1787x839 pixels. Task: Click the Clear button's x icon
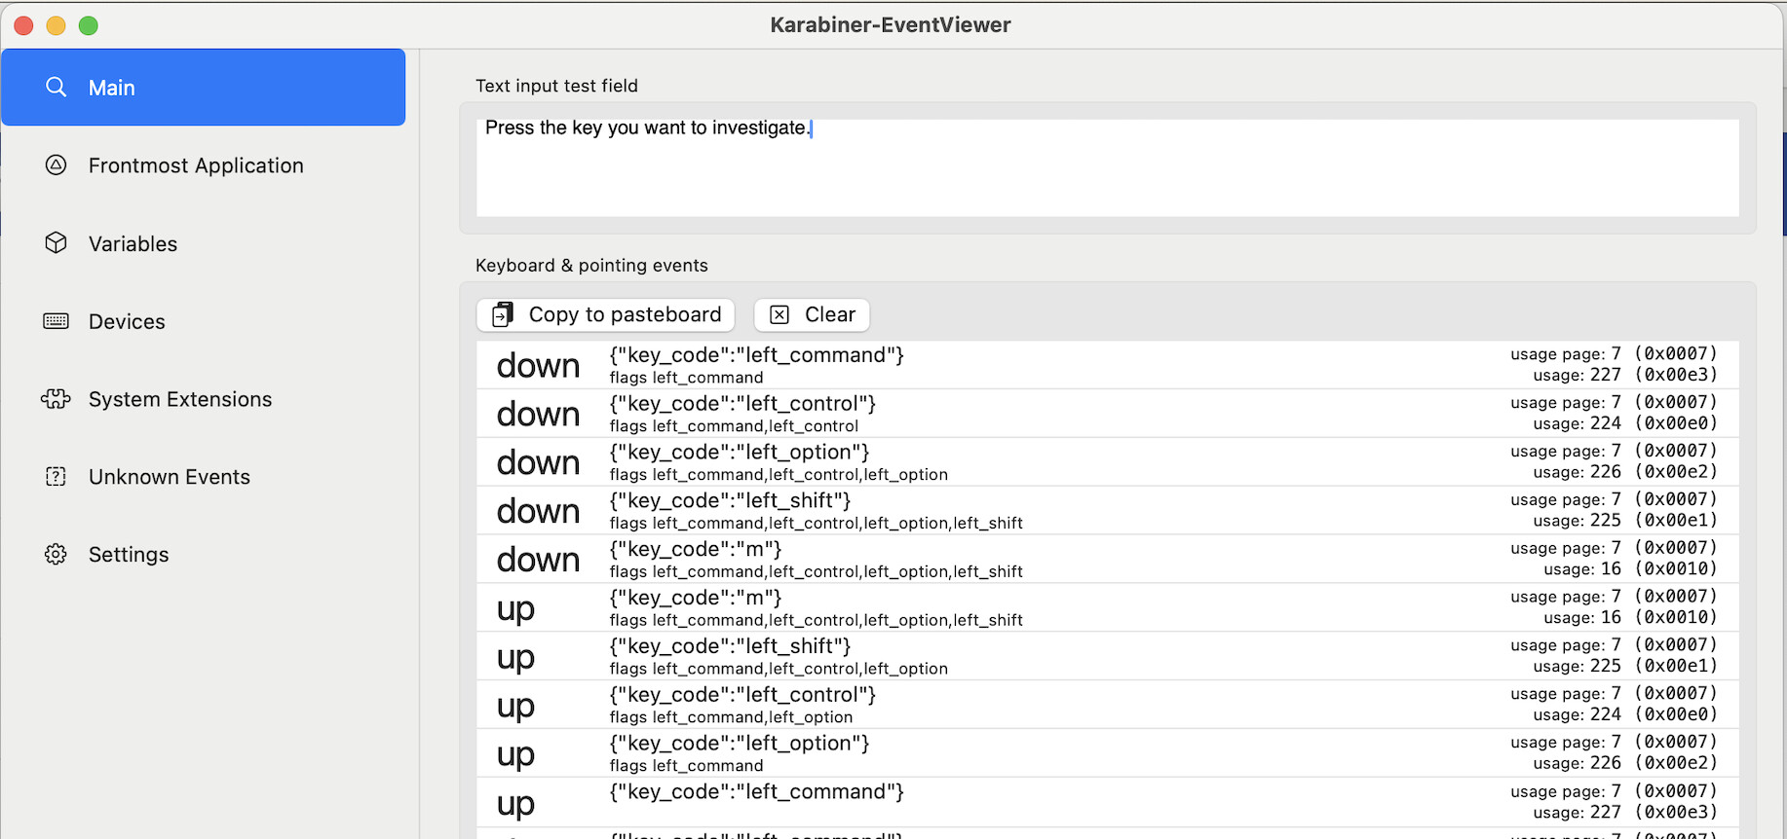point(779,314)
